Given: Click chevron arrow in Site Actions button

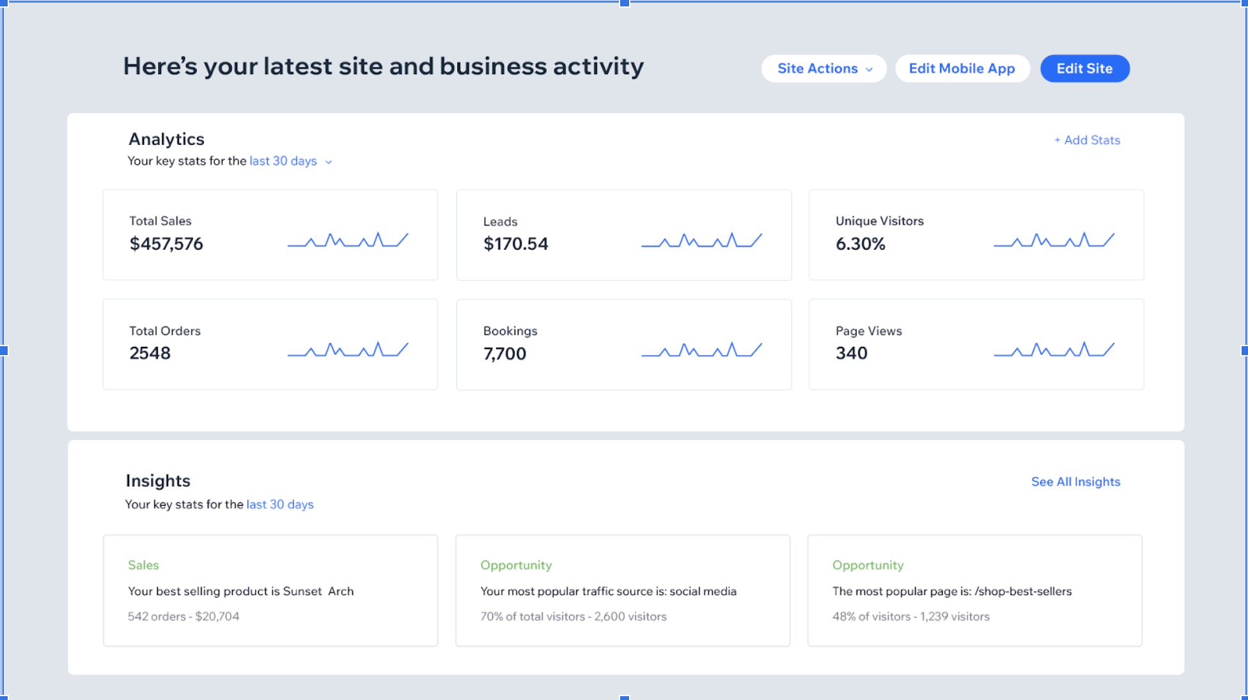Looking at the screenshot, I should pos(869,70).
